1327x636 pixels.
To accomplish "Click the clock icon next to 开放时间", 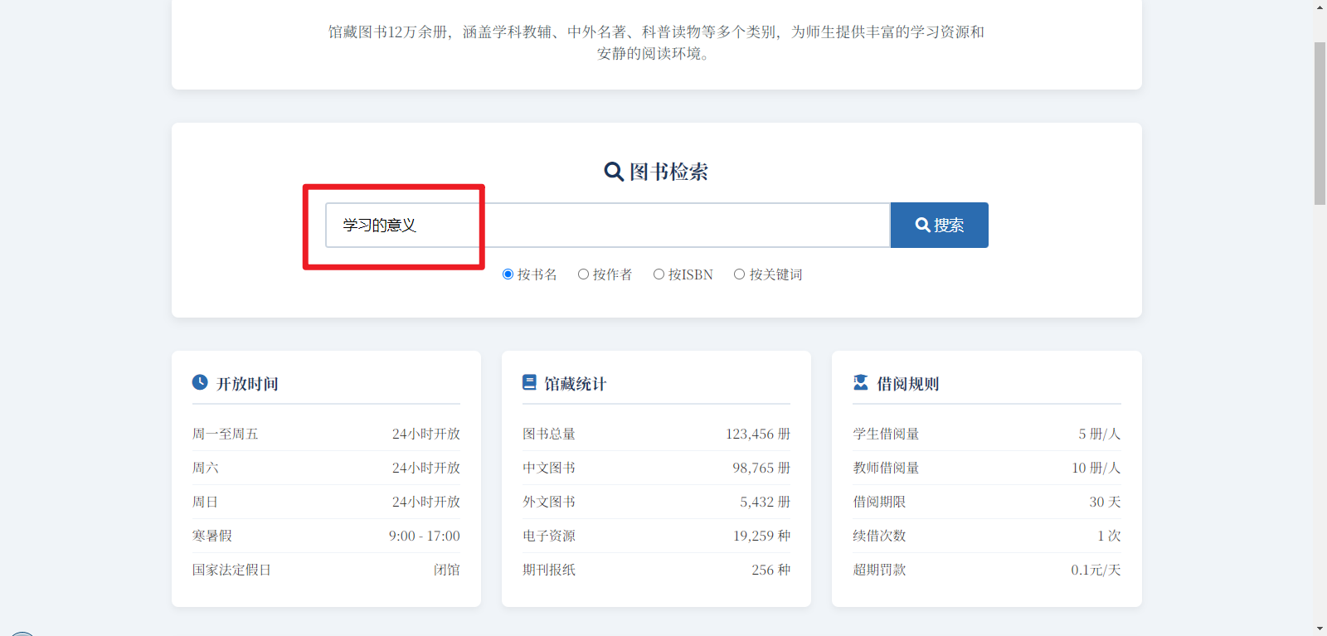I will (x=200, y=382).
